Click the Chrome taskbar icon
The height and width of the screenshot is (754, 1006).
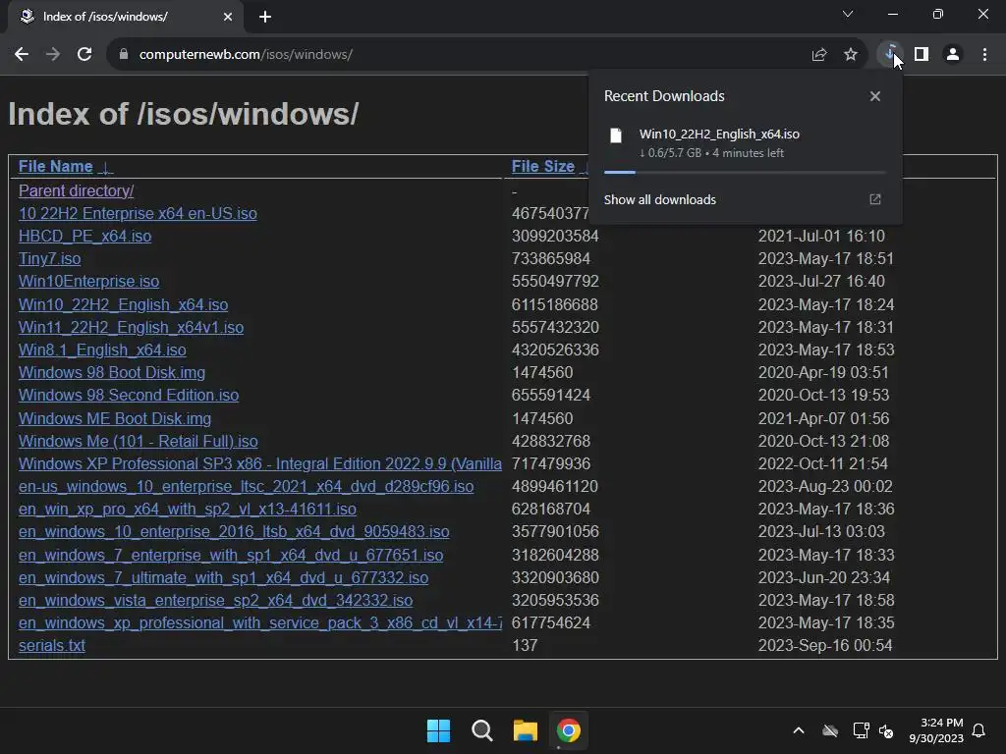click(569, 730)
